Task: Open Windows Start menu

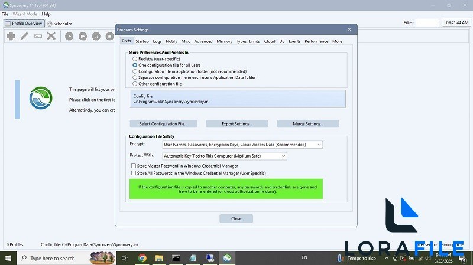Action: click(8, 258)
